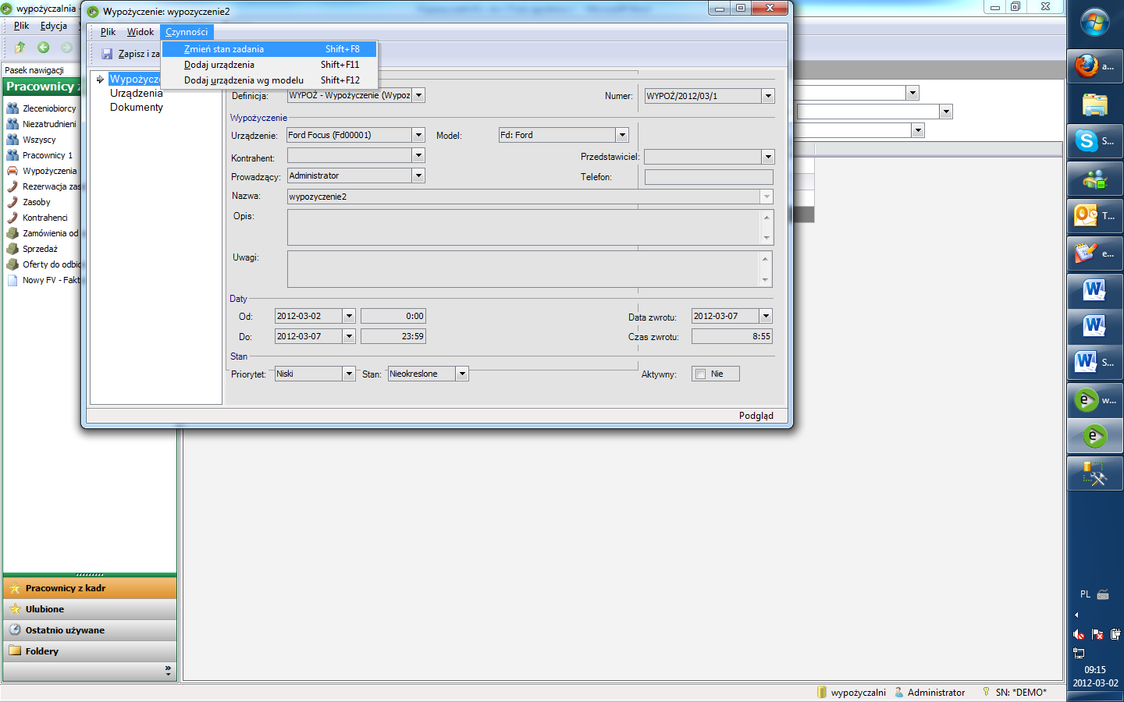Open the Od date picker arrow
Screen dimensions: 1124x702
click(x=349, y=316)
